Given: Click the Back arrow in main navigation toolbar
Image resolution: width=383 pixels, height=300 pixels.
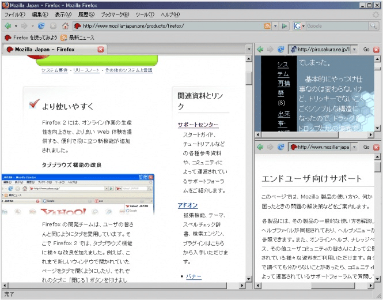Looking at the screenshot, I should (x=8, y=26).
